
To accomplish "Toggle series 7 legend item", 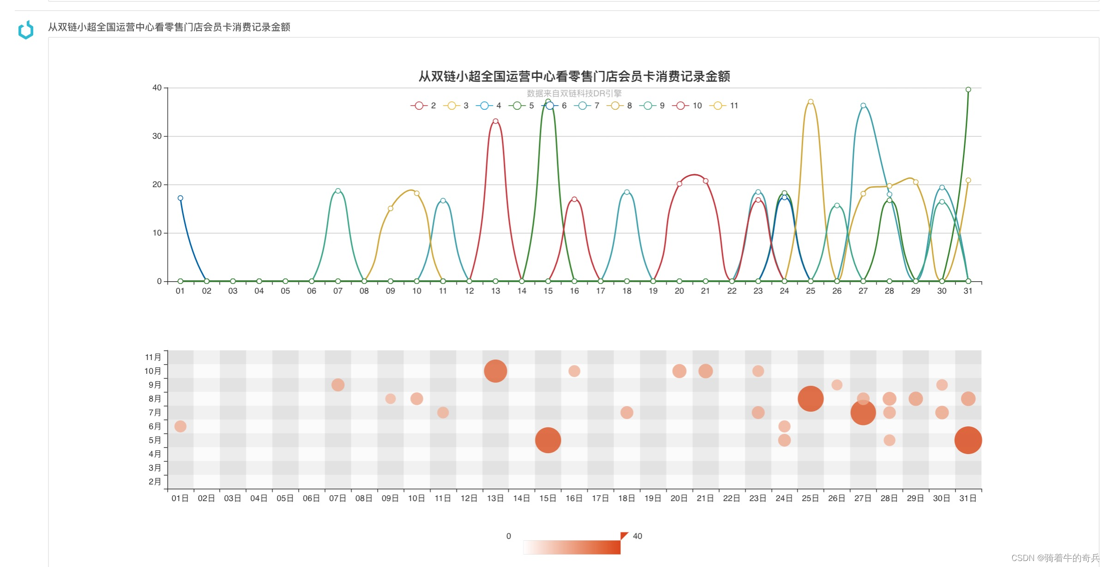I will [x=583, y=106].
